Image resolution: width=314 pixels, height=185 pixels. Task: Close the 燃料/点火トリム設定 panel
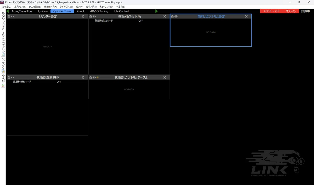coord(246,16)
